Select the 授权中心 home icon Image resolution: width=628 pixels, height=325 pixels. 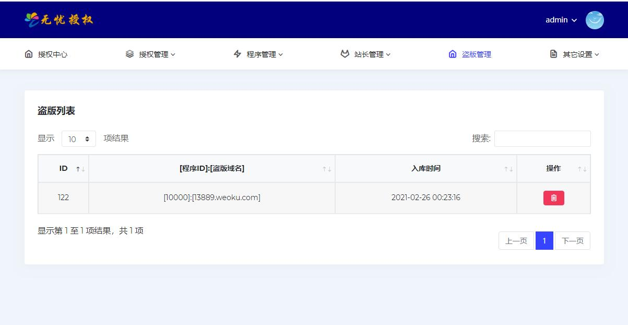[28, 54]
